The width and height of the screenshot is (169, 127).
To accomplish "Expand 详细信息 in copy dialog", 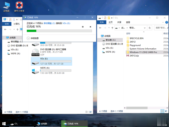I will (x=32, y=38).
